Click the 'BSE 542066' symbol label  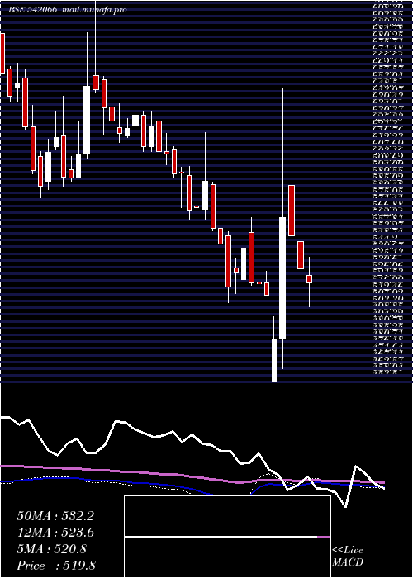point(33,10)
